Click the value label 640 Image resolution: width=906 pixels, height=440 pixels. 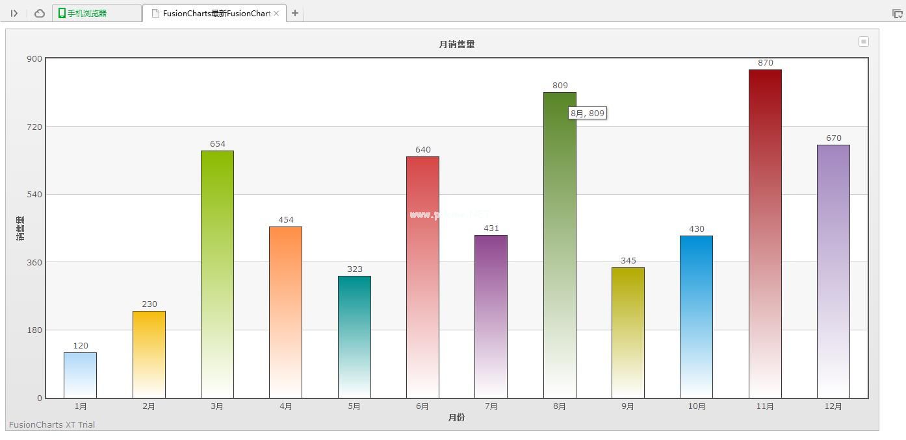[x=423, y=150]
